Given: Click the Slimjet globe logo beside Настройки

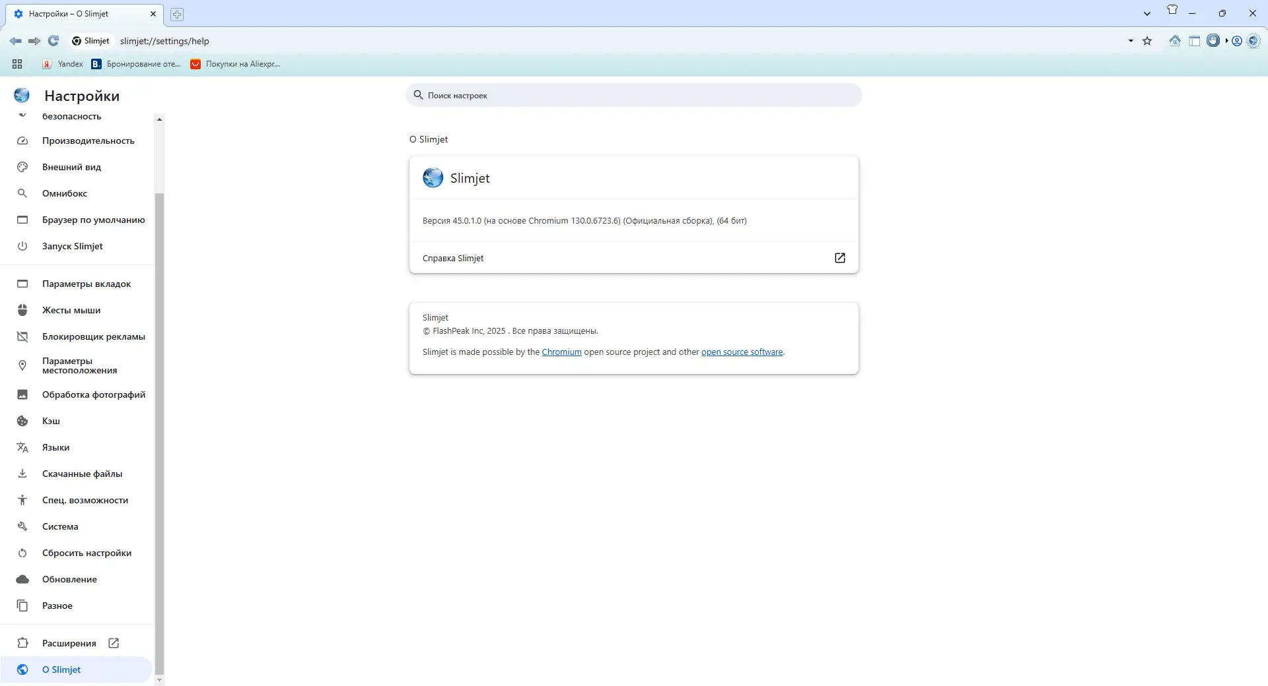Looking at the screenshot, I should tap(22, 96).
